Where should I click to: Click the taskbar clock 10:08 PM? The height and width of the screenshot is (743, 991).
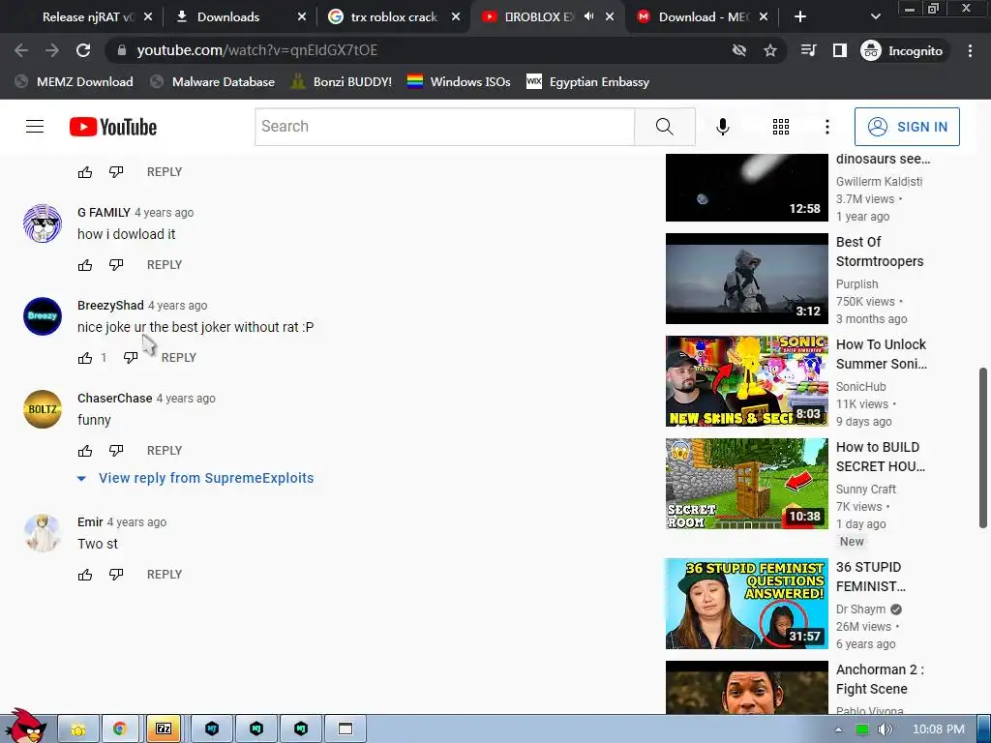point(939,729)
